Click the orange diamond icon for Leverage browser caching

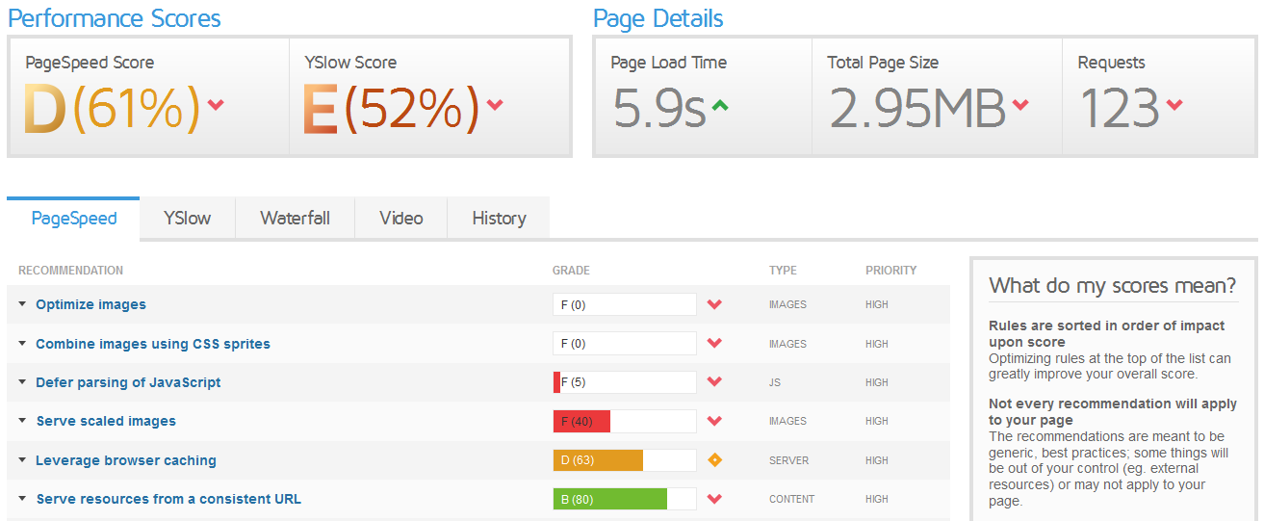714,460
